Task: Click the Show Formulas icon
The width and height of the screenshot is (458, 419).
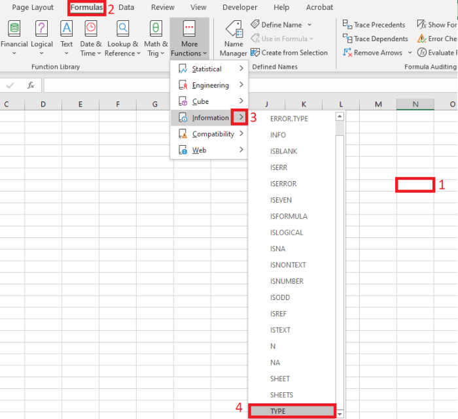Action: point(421,24)
